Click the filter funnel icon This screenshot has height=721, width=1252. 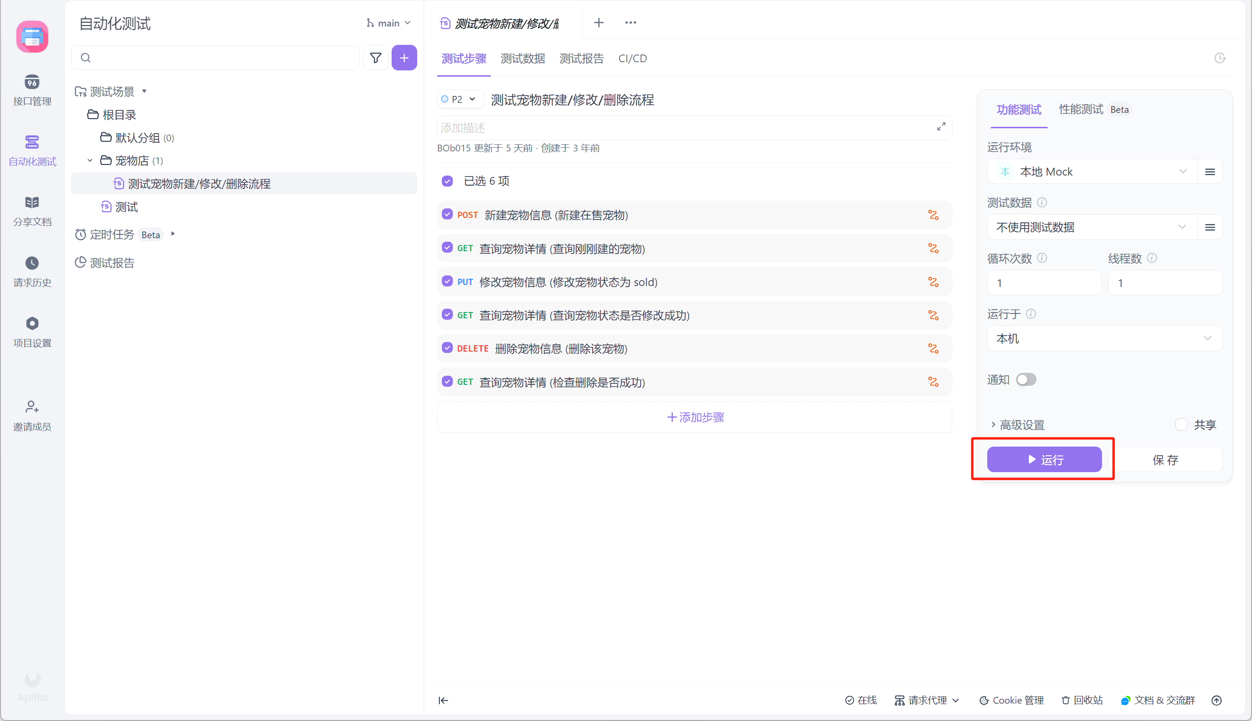pos(376,58)
